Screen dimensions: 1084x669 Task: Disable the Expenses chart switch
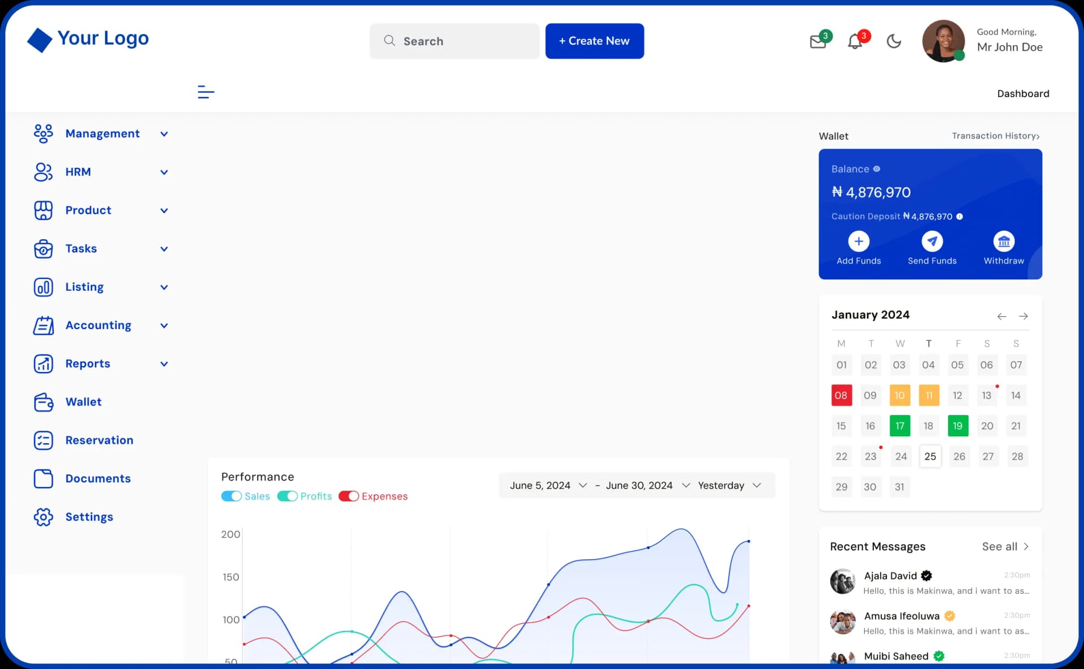[348, 496]
